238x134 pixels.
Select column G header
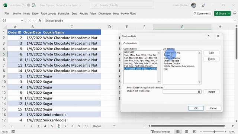tap(182, 27)
